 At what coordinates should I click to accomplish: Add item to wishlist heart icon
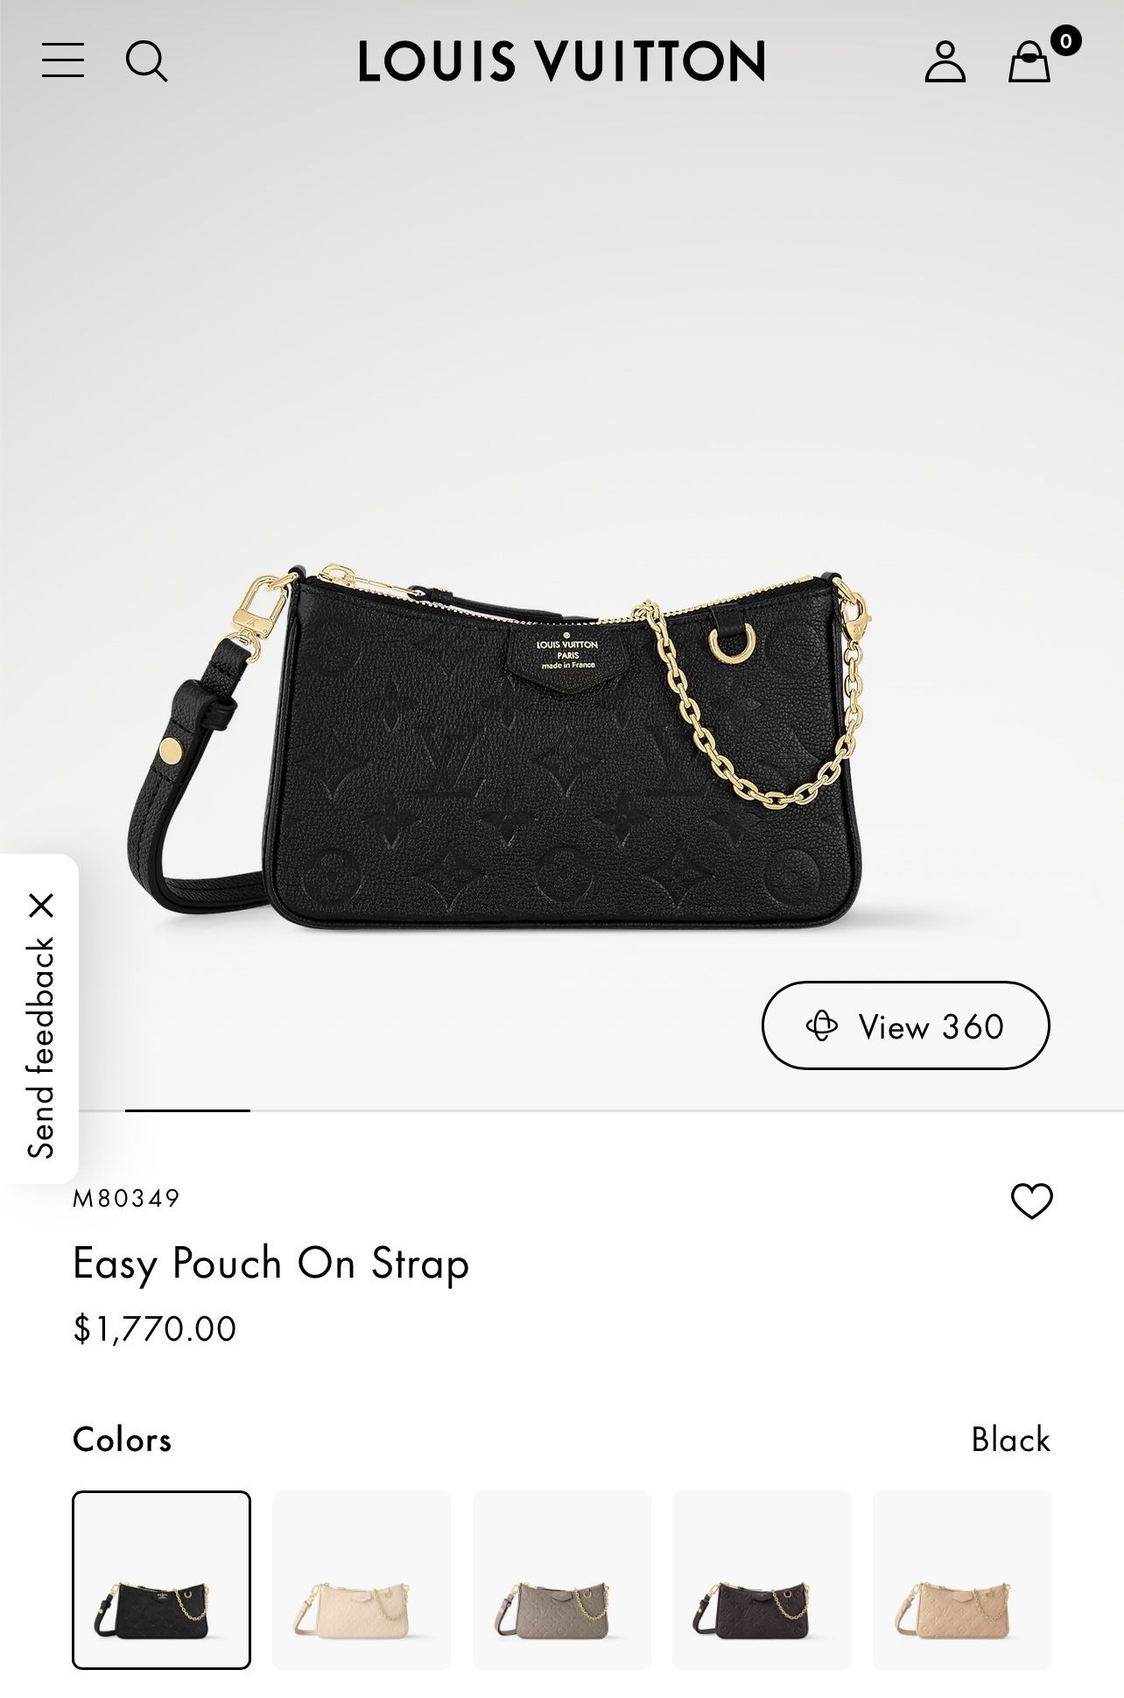[1031, 1201]
